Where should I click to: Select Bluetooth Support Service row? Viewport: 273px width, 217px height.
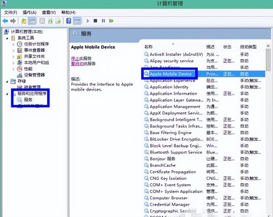coord(205,152)
